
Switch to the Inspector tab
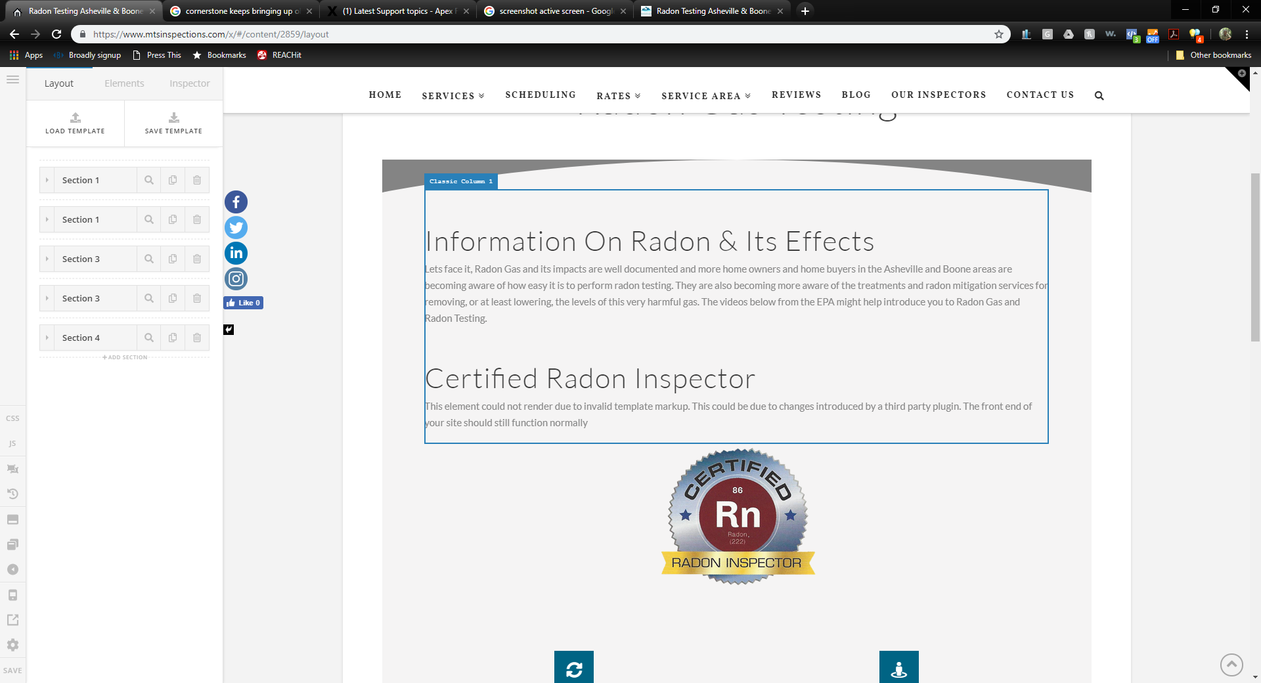tap(189, 83)
